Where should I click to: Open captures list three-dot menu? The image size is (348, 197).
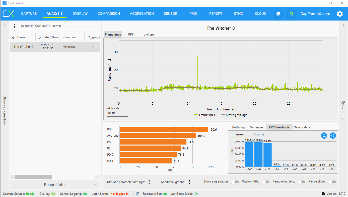tap(15, 26)
